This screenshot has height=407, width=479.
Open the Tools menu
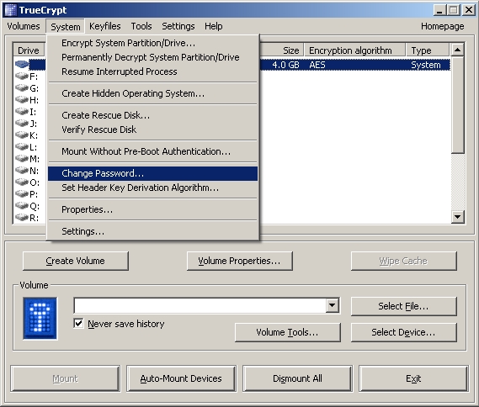click(x=141, y=26)
